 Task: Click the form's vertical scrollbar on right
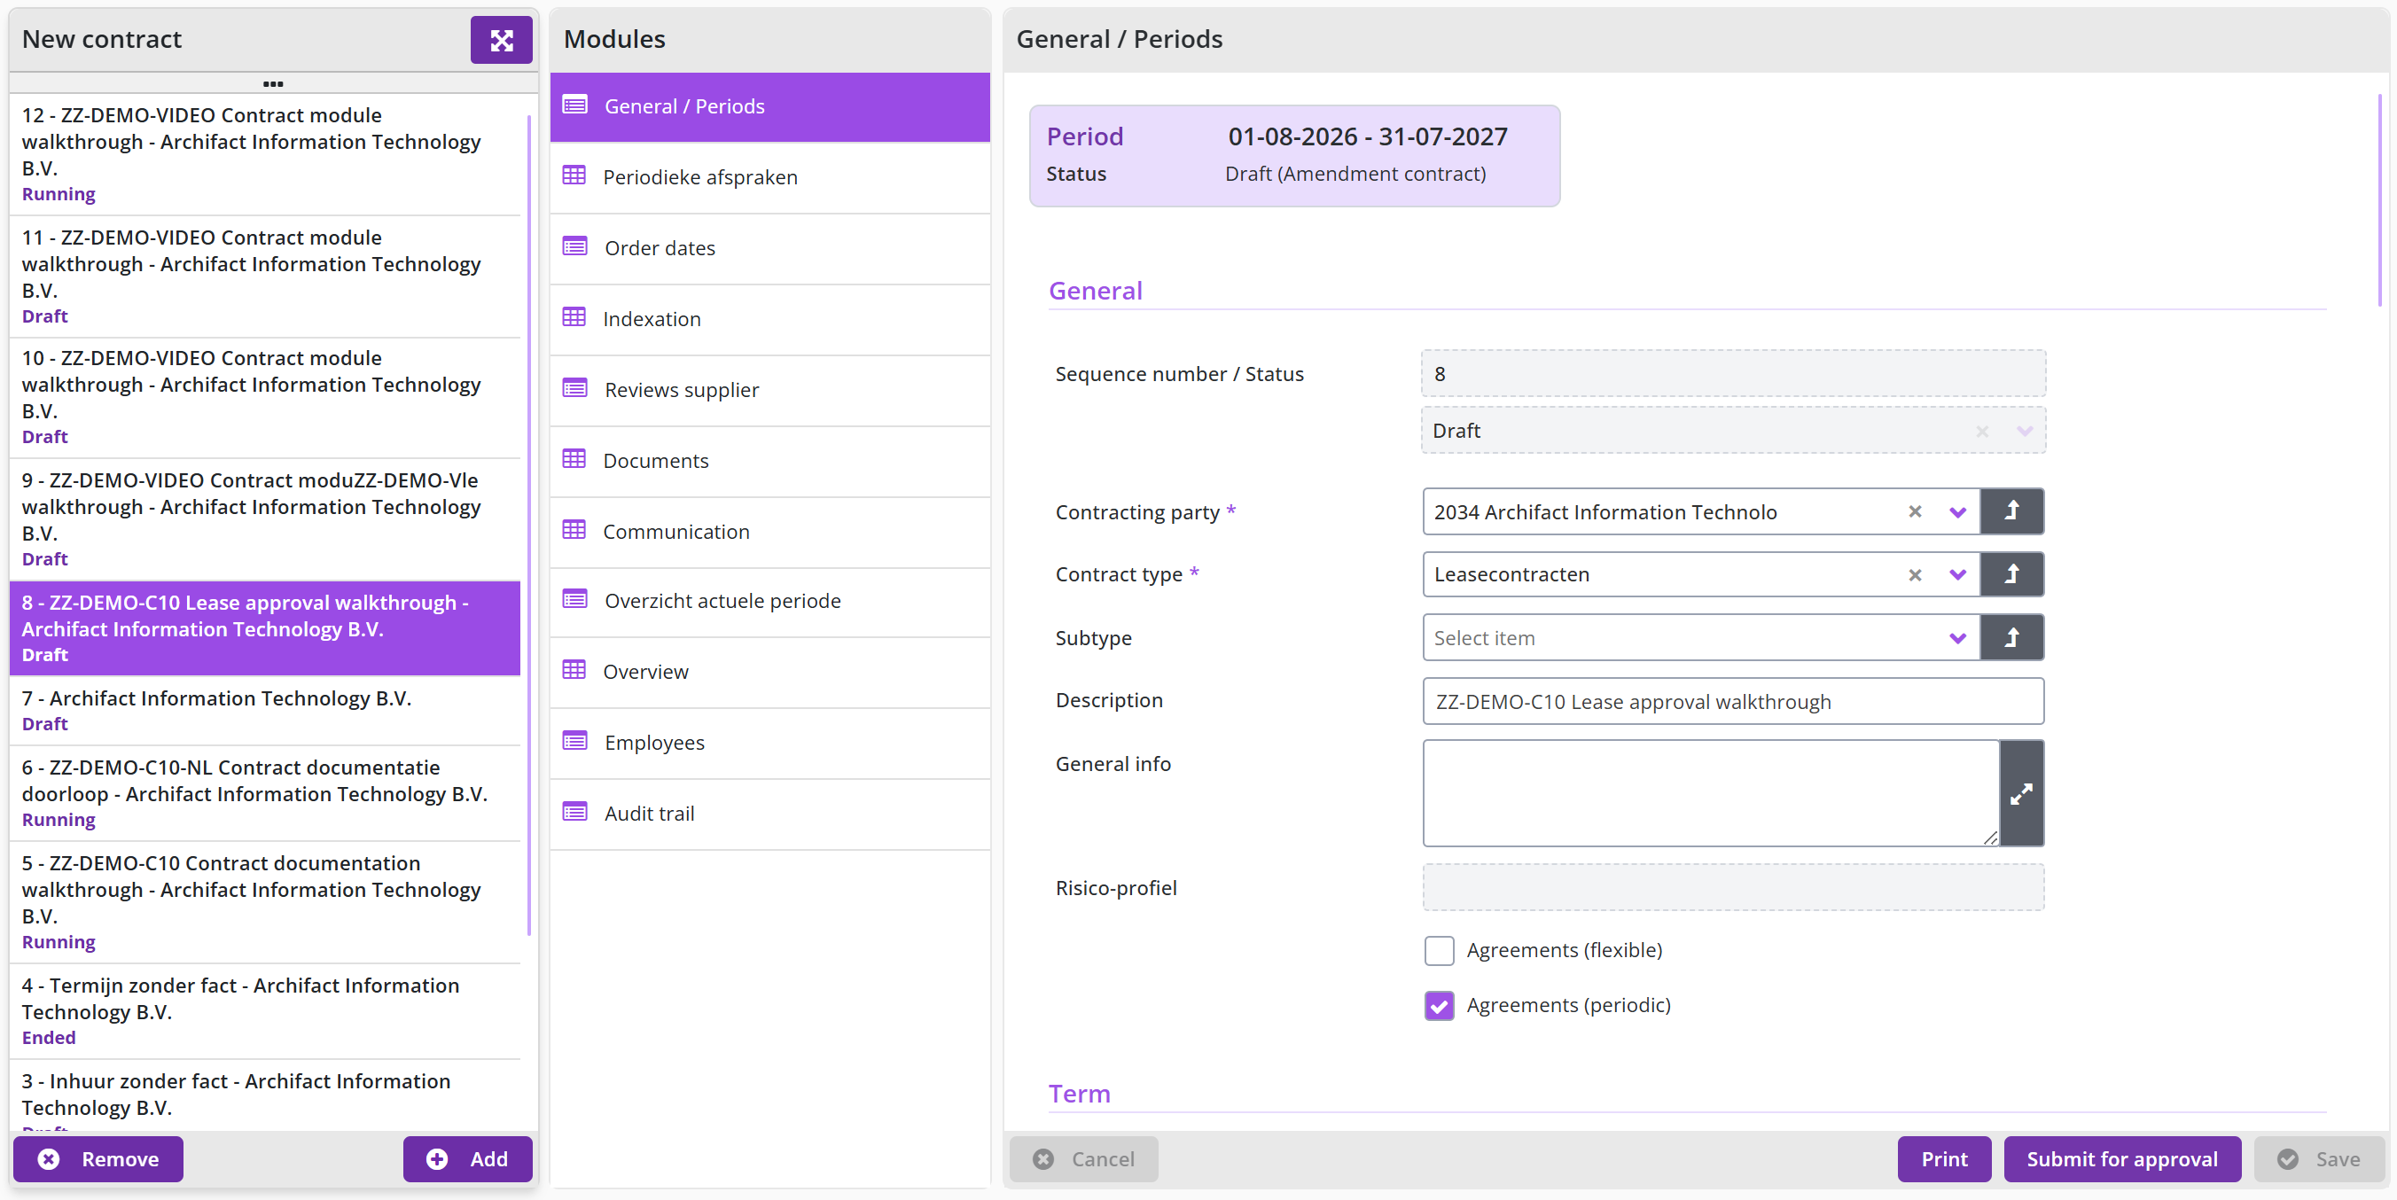click(2378, 200)
